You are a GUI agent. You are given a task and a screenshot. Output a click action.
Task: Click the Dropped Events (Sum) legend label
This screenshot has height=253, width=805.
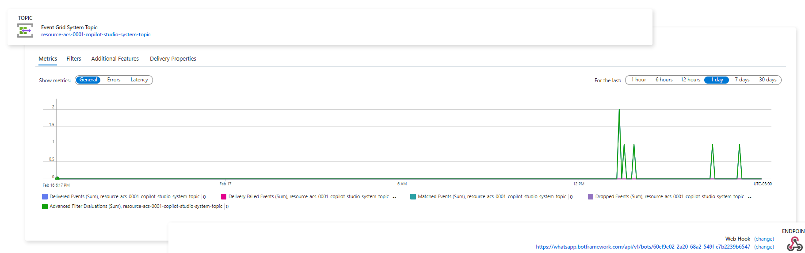pos(670,197)
